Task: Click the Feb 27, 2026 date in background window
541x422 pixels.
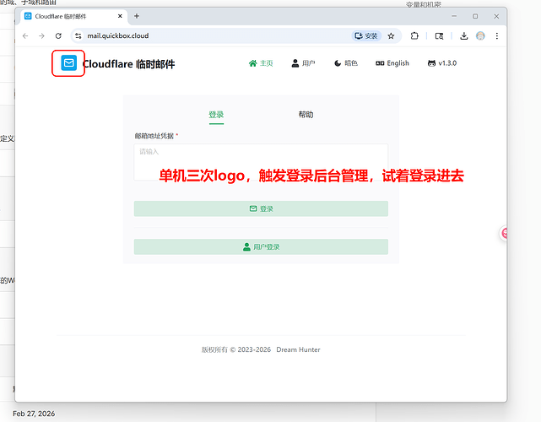Action: [x=34, y=414]
